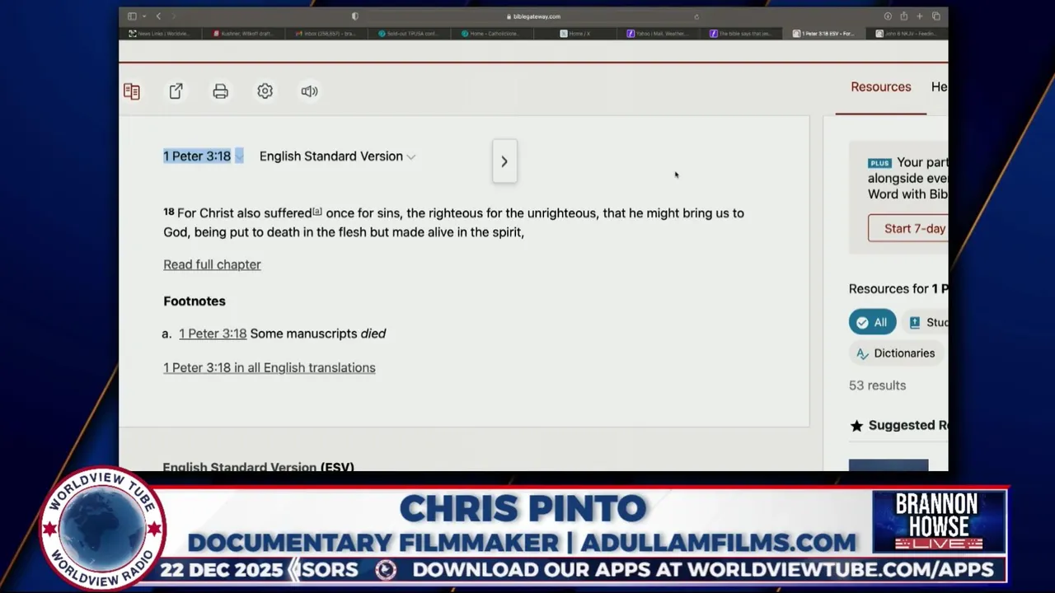Click footnote marker [a] after "suffered"
The height and width of the screenshot is (593, 1055).
tap(317, 212)
